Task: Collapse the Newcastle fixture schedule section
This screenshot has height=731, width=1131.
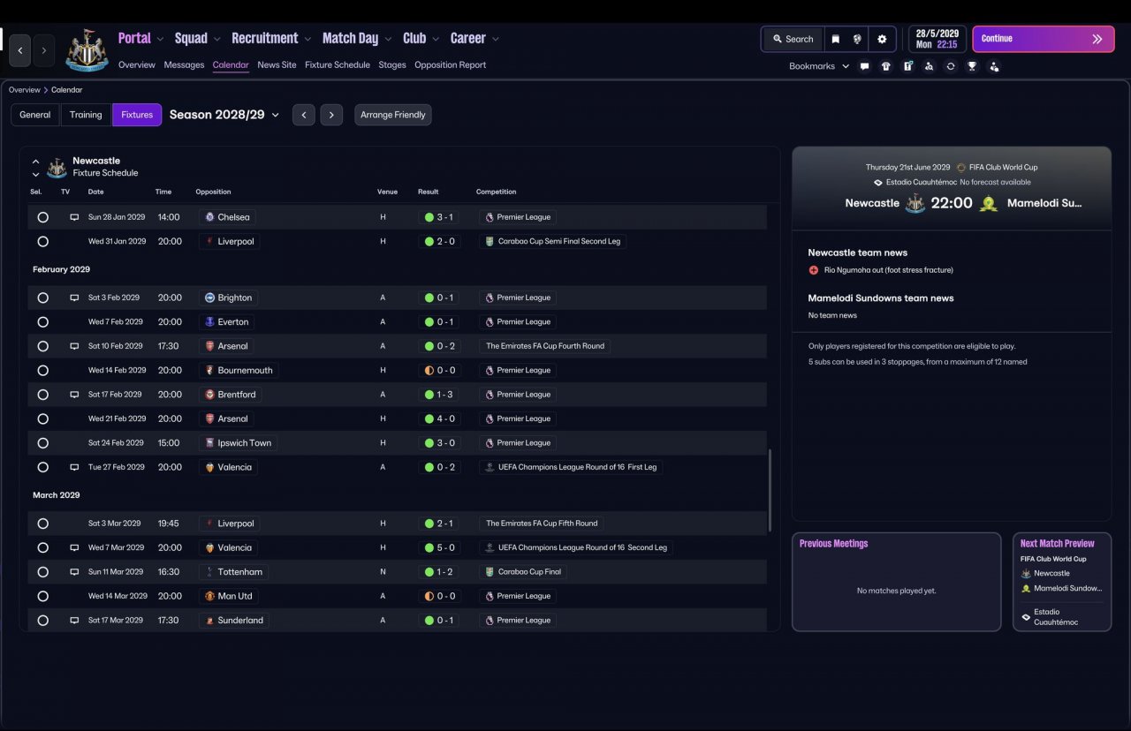Action: [36, 162]
